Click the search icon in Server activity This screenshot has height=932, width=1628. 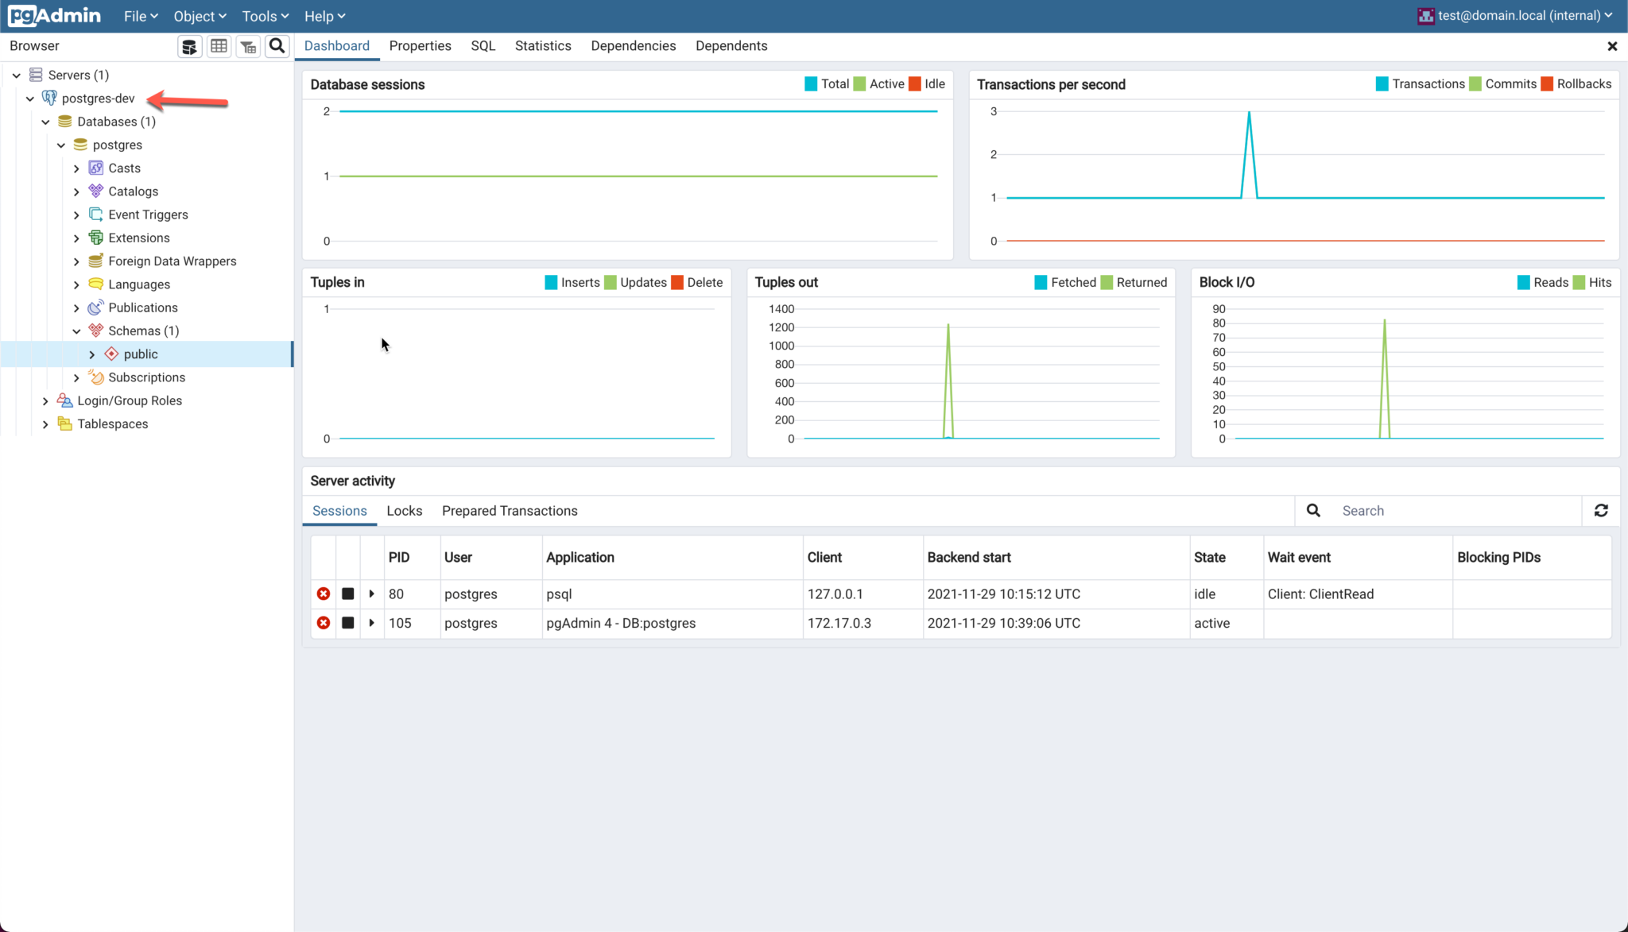click(x=1314, y=511)
